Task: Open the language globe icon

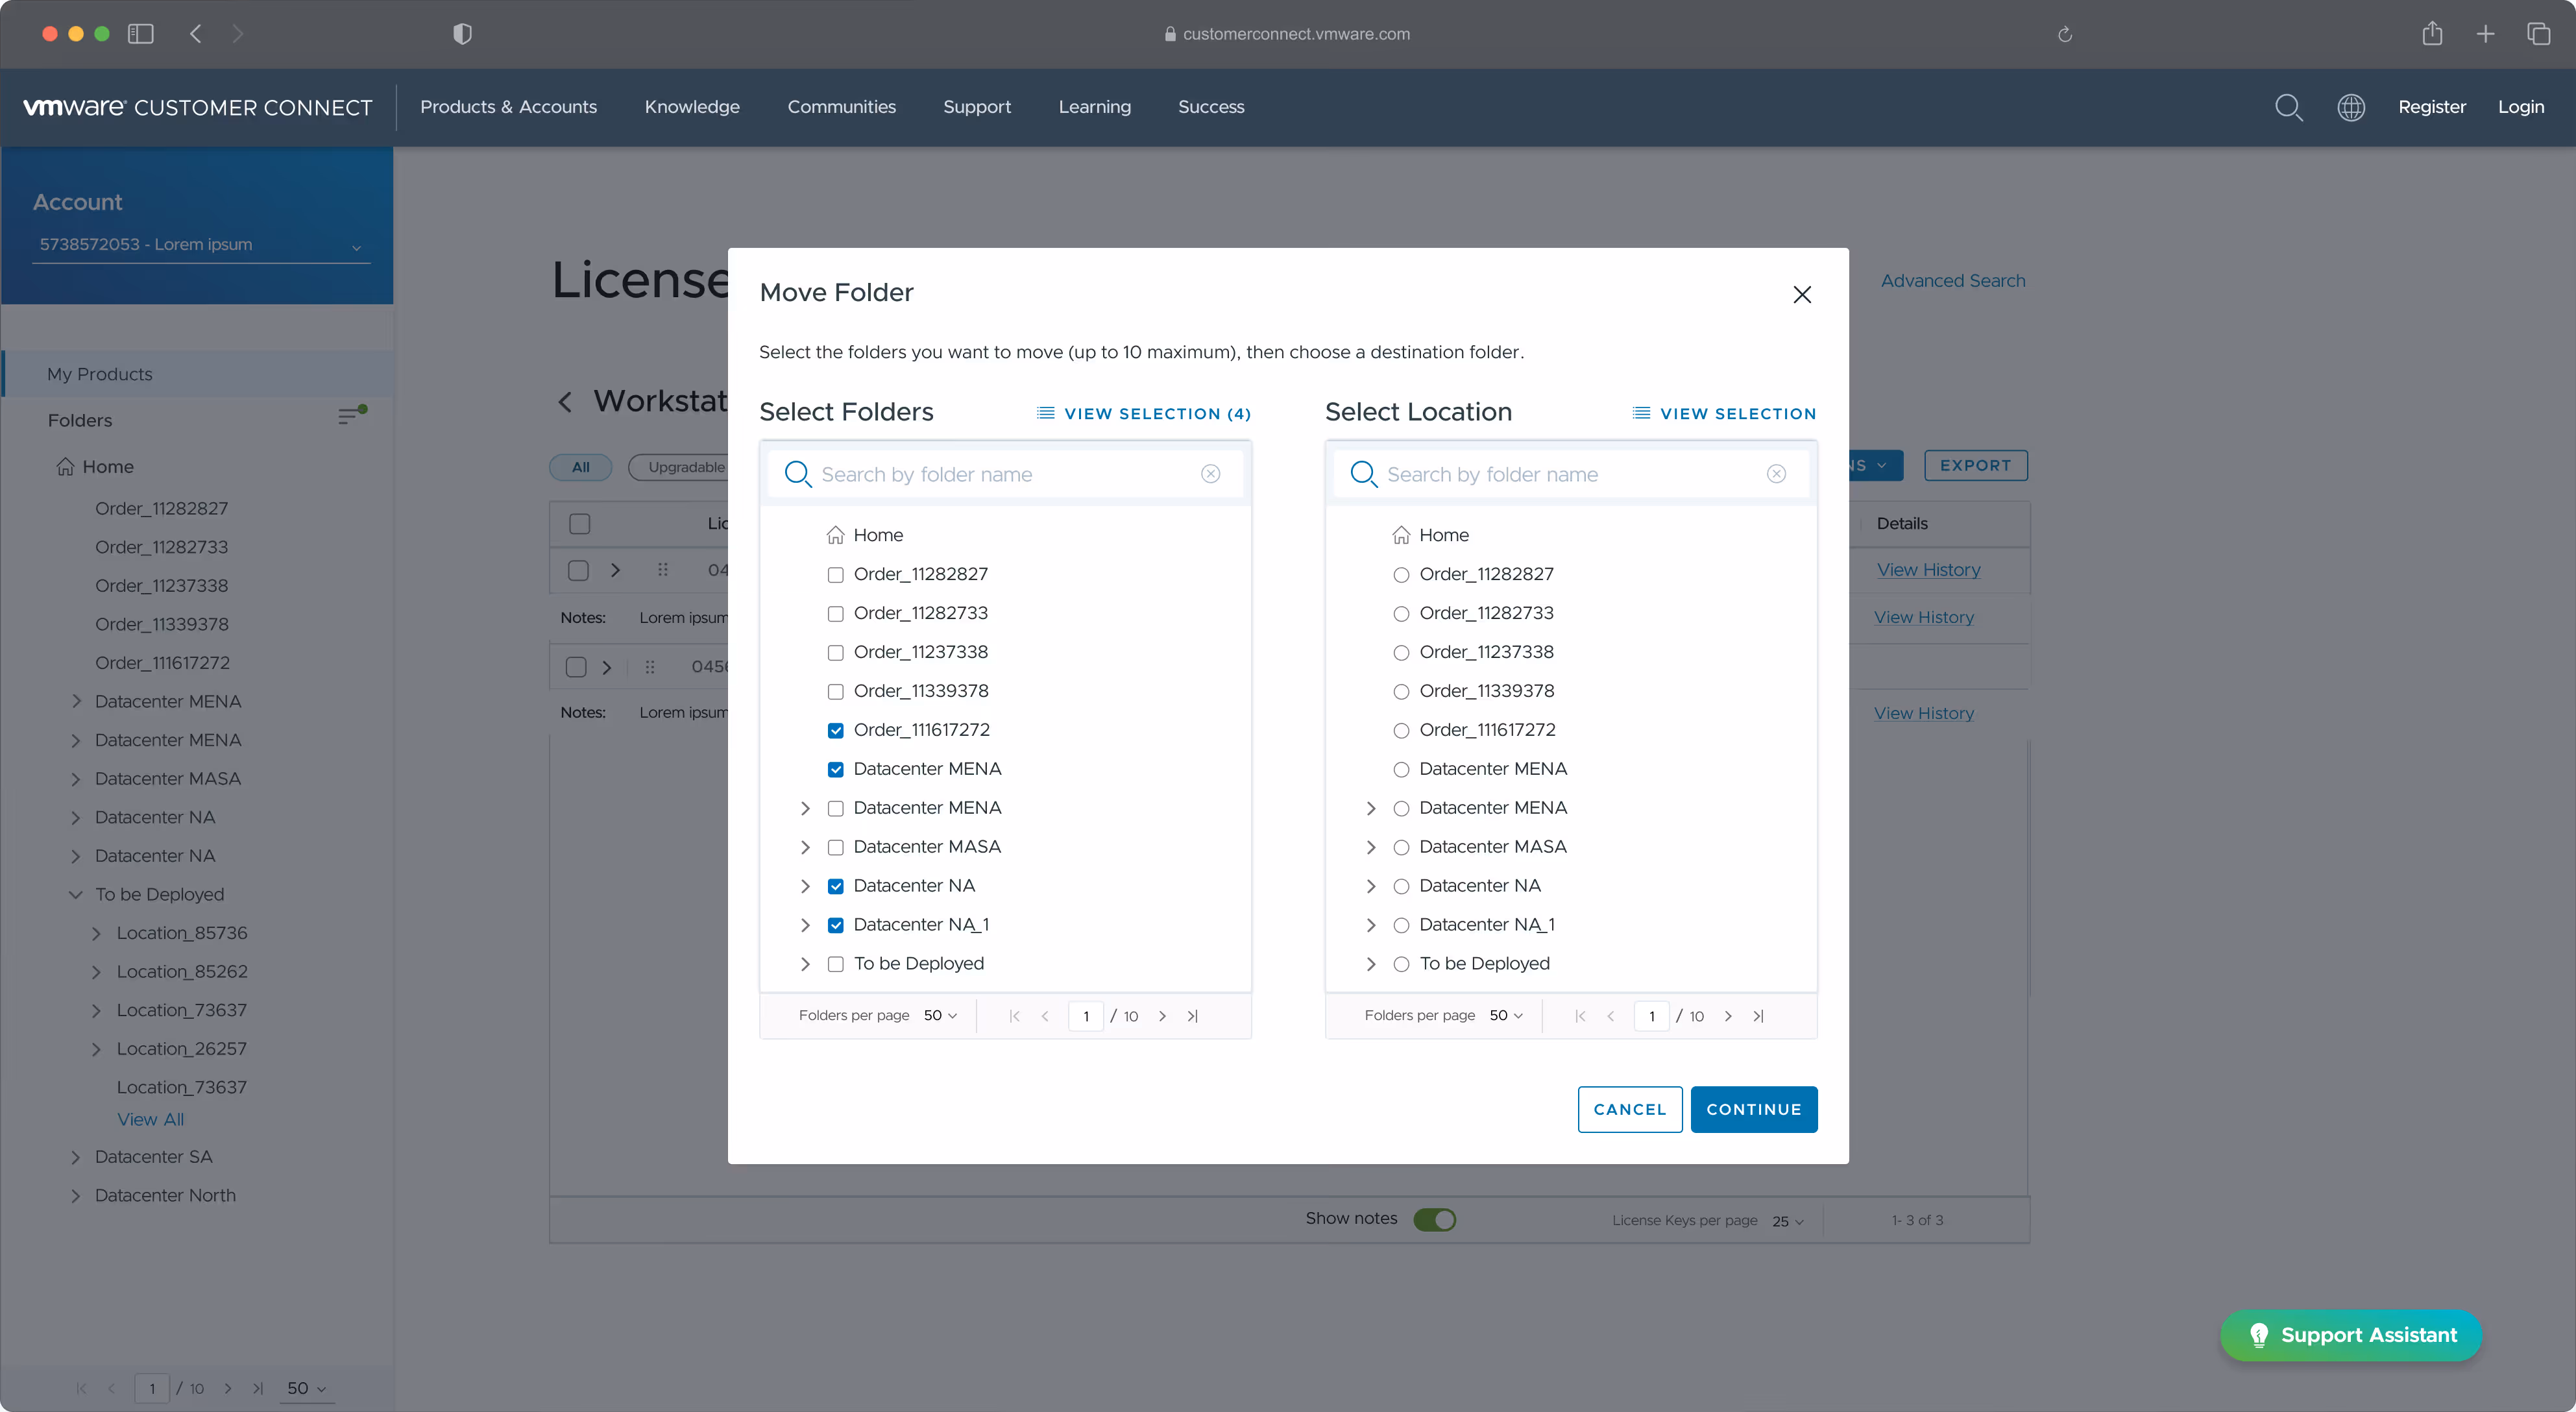Action: 2351,107
